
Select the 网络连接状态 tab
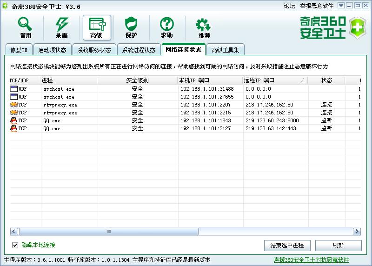pyautogui.click(x=184, y=49)
